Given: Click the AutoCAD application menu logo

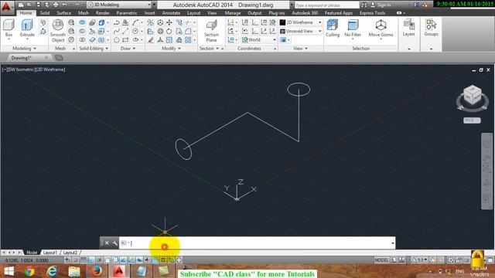Looking at the screenshot, I should pyautogui.click(x=6, y=7).
